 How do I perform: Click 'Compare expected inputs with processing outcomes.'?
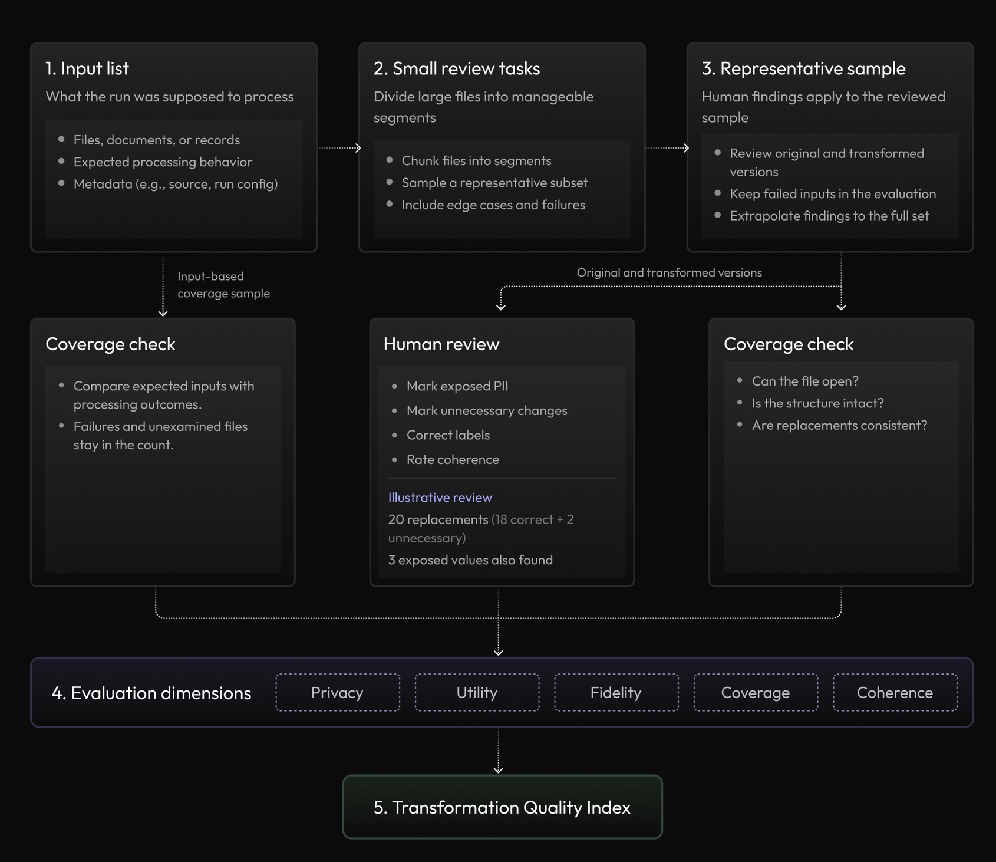click(x=164, y=395)
